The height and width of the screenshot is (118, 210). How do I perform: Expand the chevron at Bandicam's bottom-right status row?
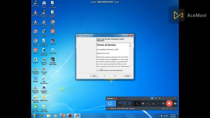coord(175,108)
